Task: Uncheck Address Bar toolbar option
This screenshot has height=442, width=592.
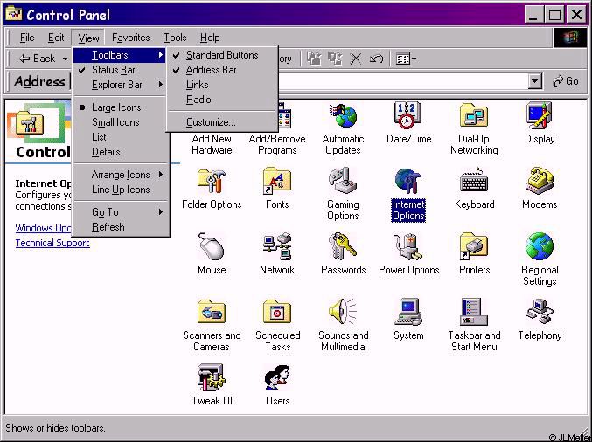Action: 222,70
